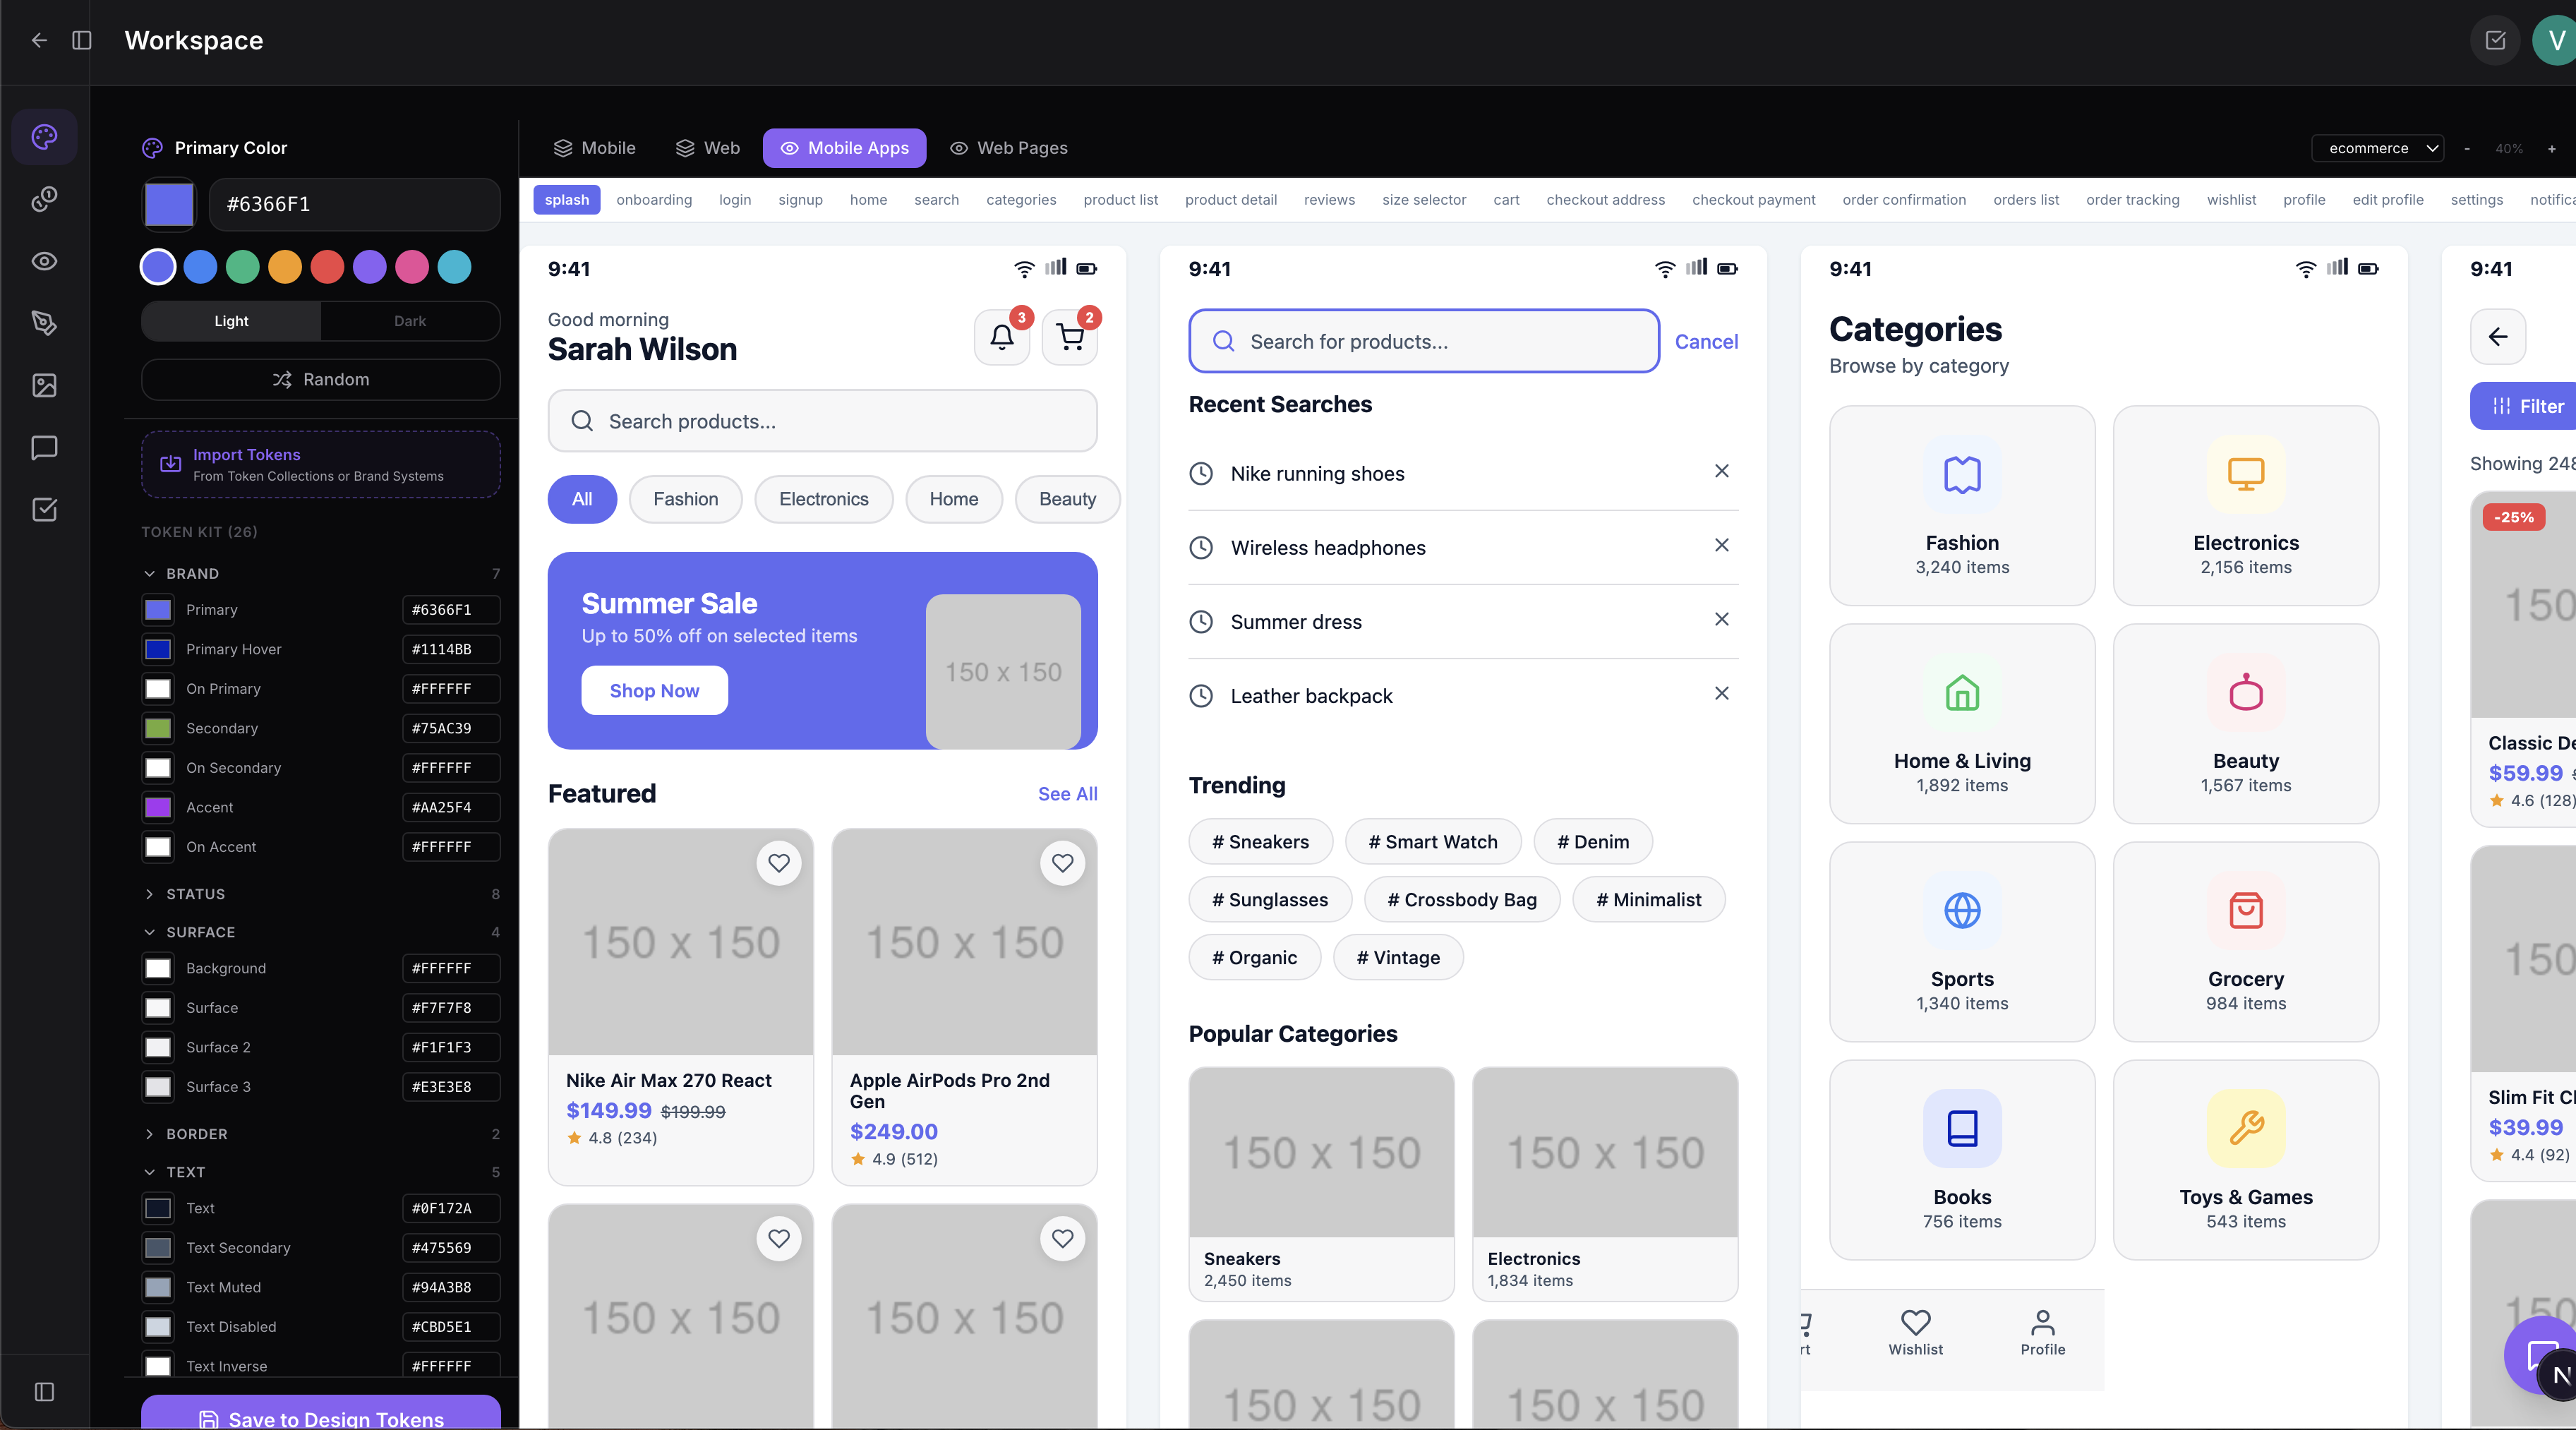The height and width of the screenshot is (1430, 2576).
Task: Click the back arrow beside Workspace
Action: coord(39,40)
